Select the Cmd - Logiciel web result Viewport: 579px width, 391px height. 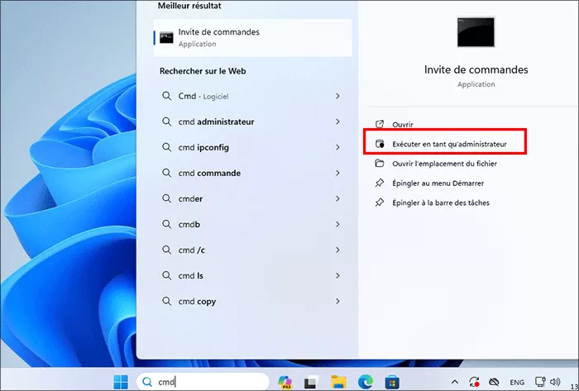tap(252, 96)
